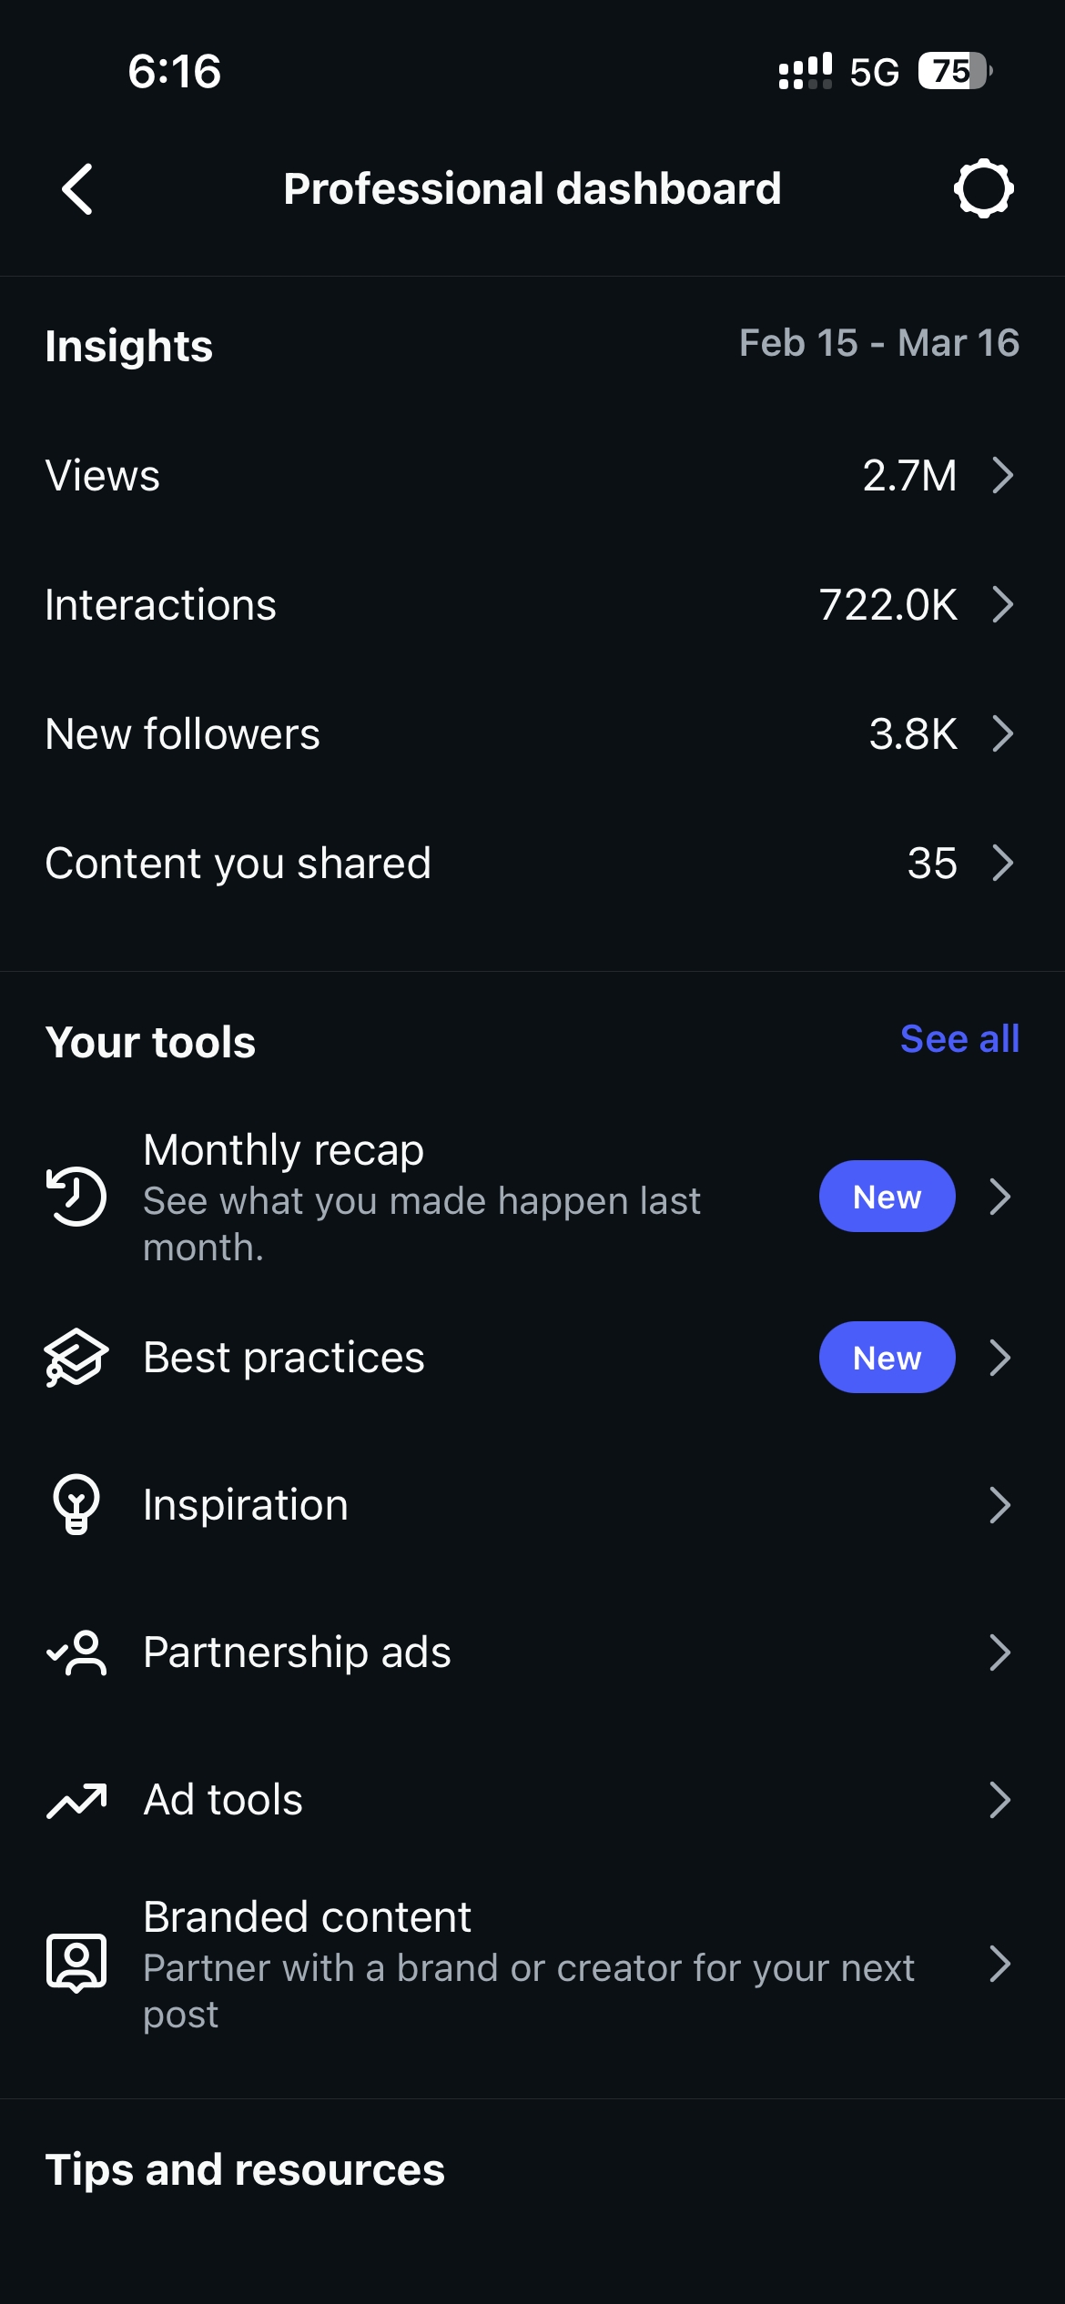
Task: Click the See all tools link
Action: click(959, 1039)
